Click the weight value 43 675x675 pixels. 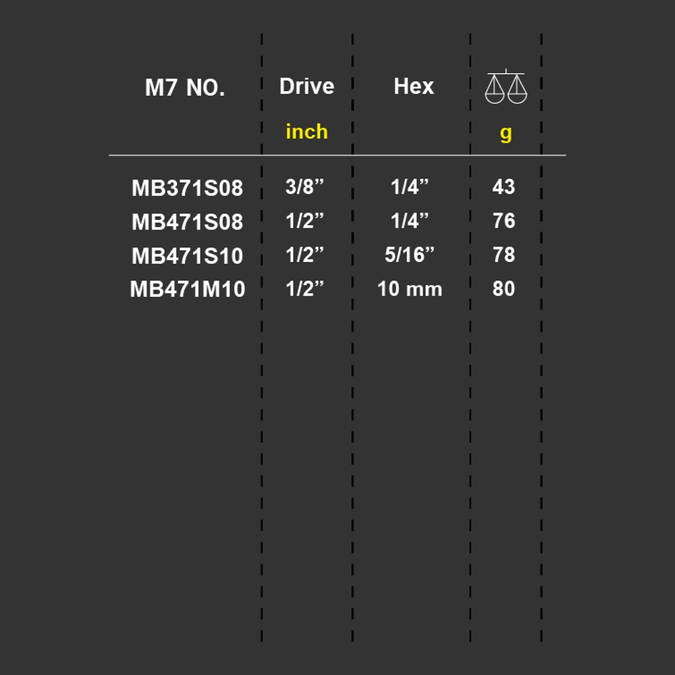click(504, 187)
